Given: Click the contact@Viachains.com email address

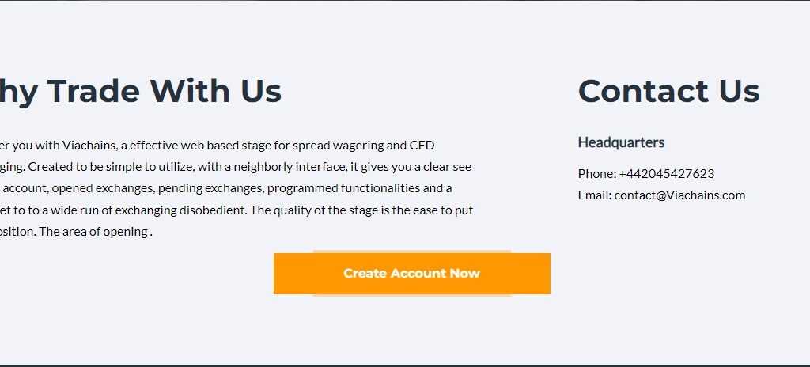Looking at the screenshot, I should click(x=679, y=195).
